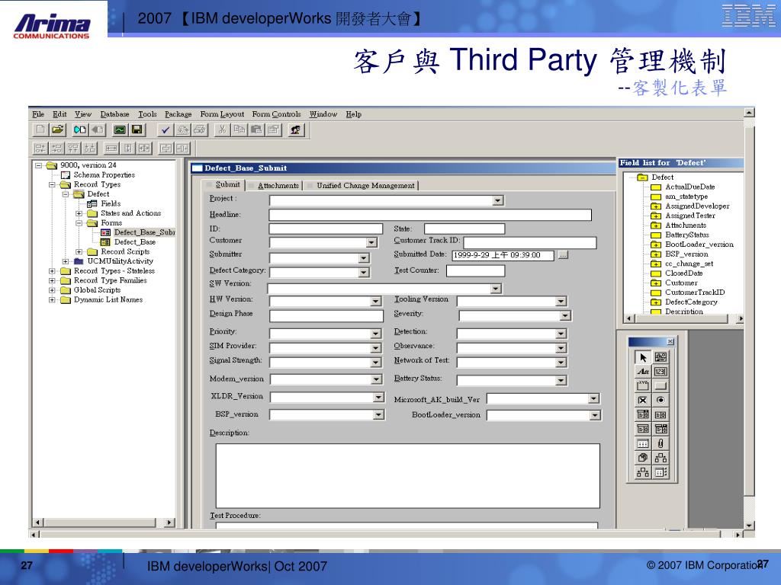Collapse the Record Types tree node
The image size is (781, 585).
[x=52, y=184]
